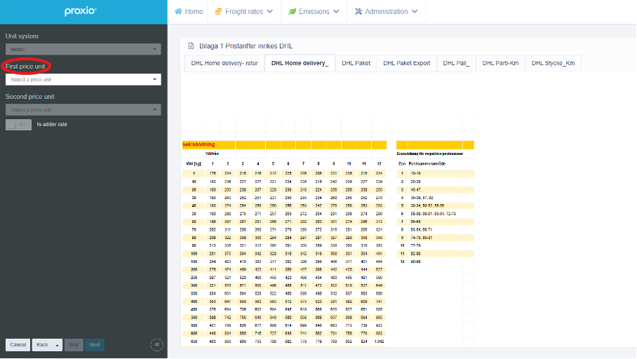Click the Emissions leaf icon
The image size is (637, 359).
(x=292, y=11)
